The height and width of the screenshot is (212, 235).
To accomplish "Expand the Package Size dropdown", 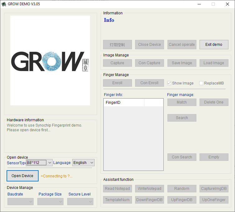I will (50, 202).
